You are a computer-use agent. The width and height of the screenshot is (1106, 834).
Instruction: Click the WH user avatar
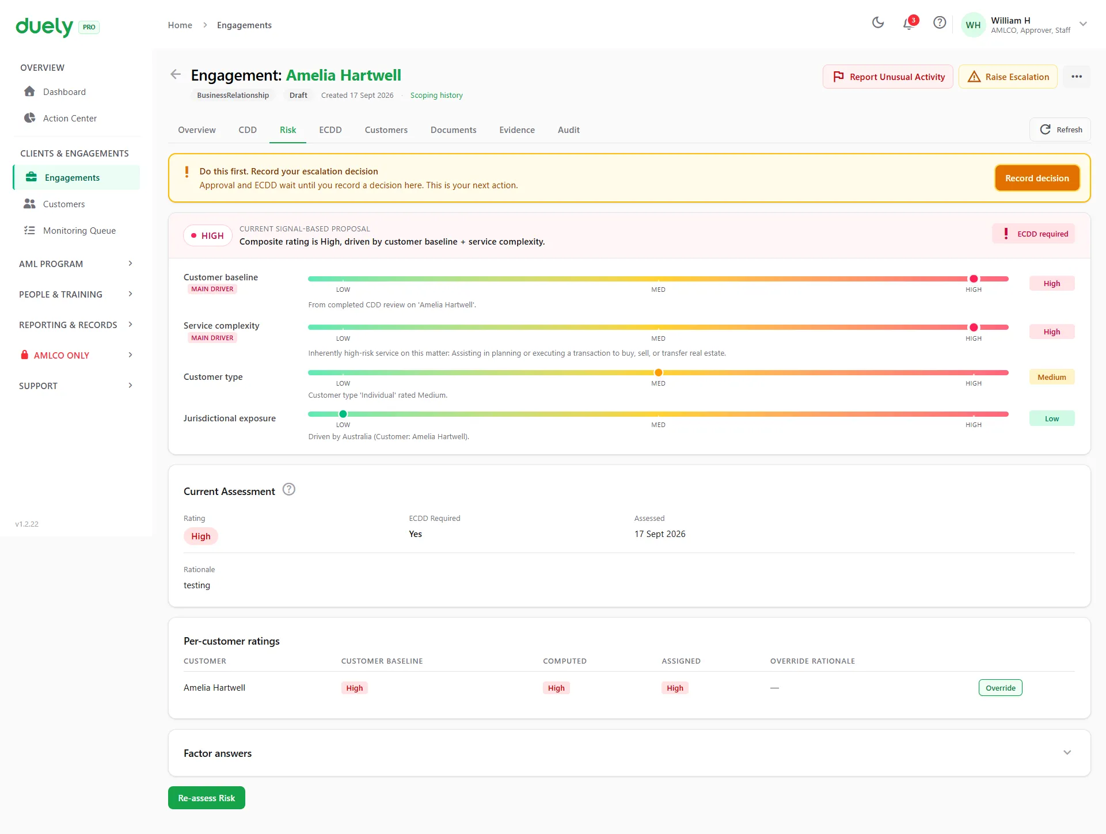[x=973, y=25]
